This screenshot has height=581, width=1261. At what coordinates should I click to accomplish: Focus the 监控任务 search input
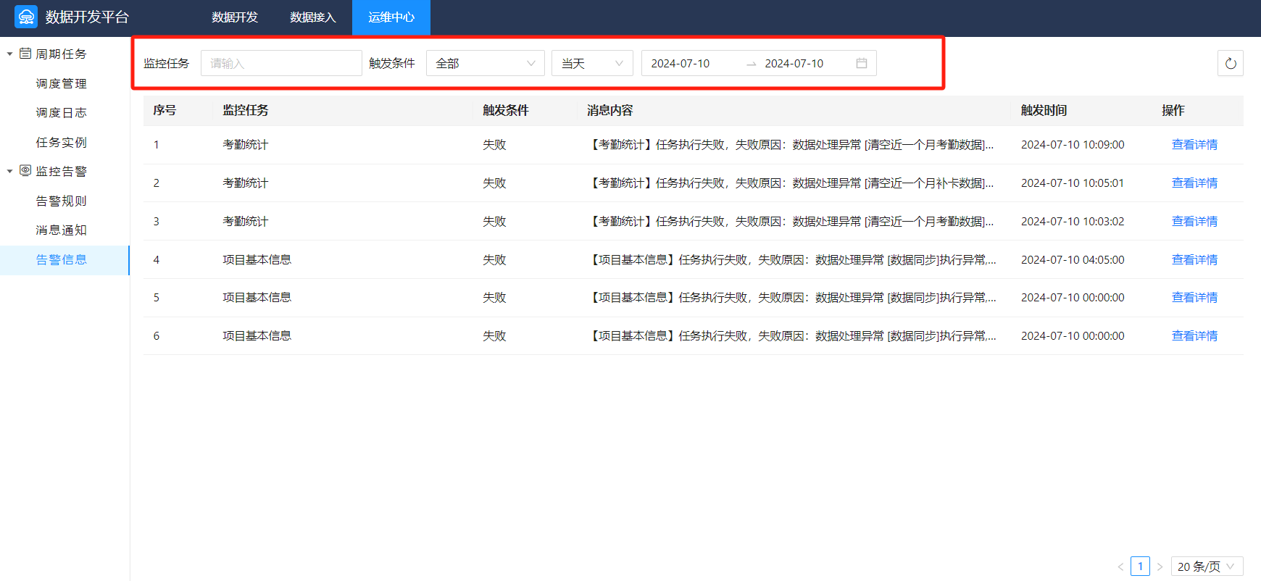coord(281,64)
